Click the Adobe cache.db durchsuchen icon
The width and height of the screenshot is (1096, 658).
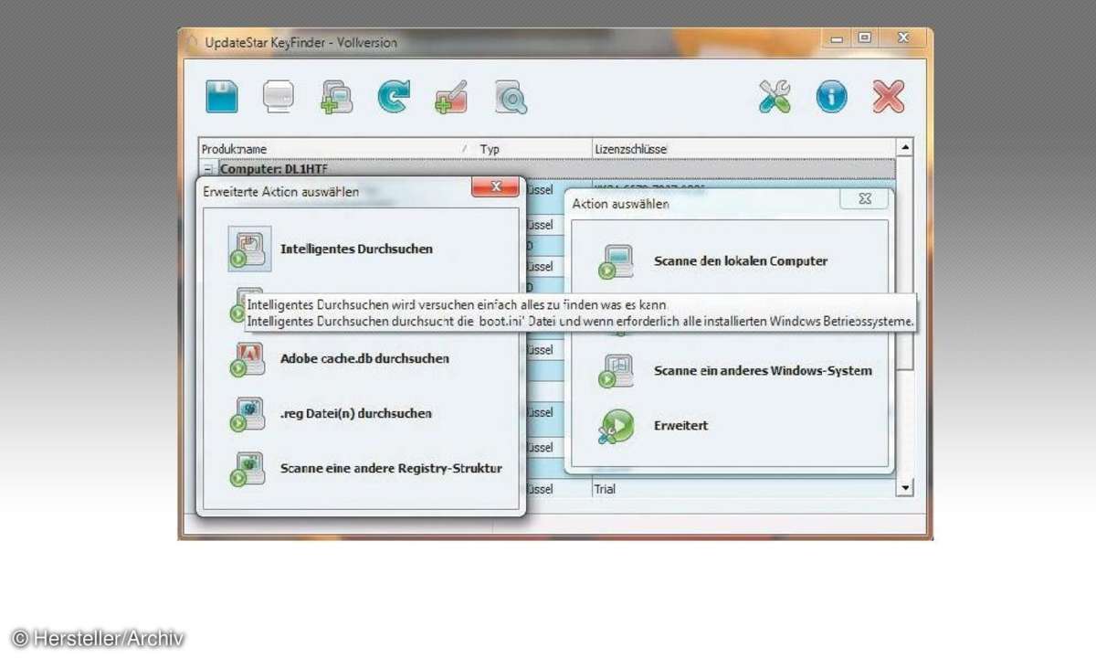pos(247,358)
